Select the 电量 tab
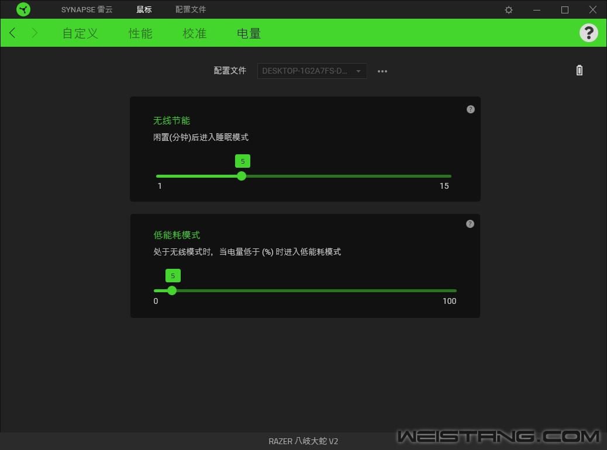The height and width of the screenshot is (450, 607). coord(249,33)
